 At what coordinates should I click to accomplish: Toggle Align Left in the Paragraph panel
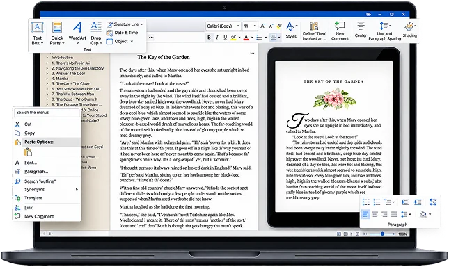pos(365,214)
